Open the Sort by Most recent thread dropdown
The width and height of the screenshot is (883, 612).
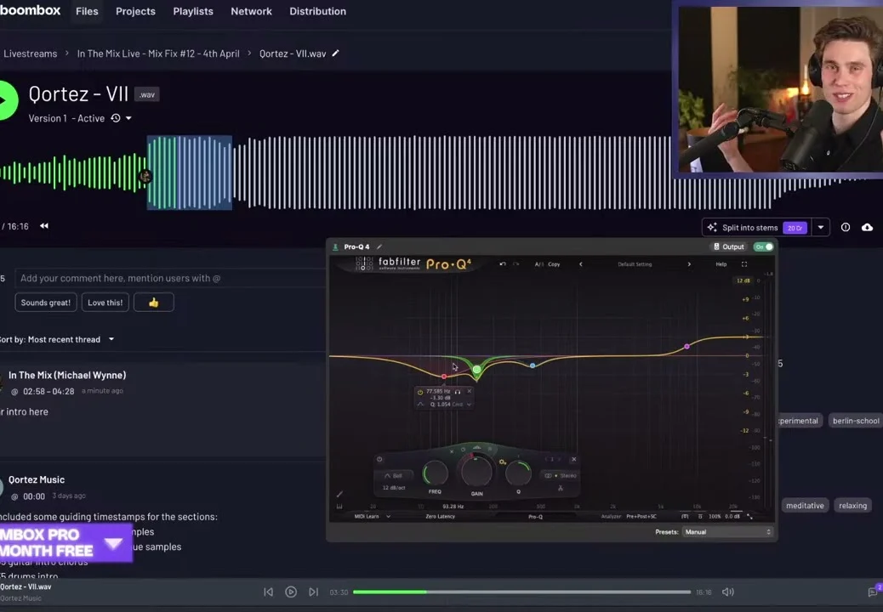pyautogui.click(x=57, y=339)
